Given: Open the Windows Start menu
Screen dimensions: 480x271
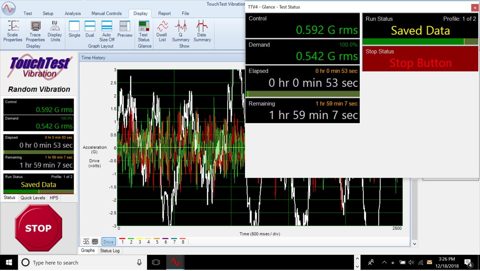Looking at the screenshot, I should pyautogui.click(x=9, y=262).
